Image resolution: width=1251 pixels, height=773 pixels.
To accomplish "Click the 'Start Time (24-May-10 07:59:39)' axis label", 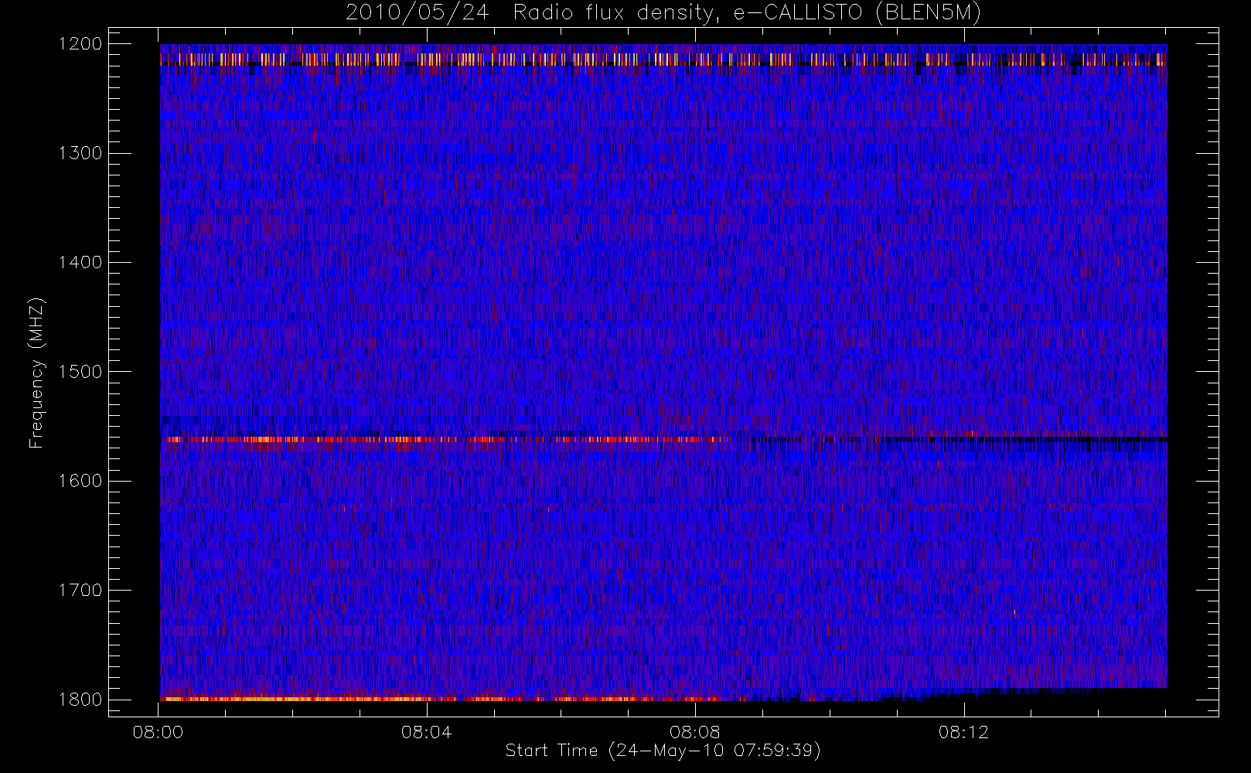I will 663,751.
